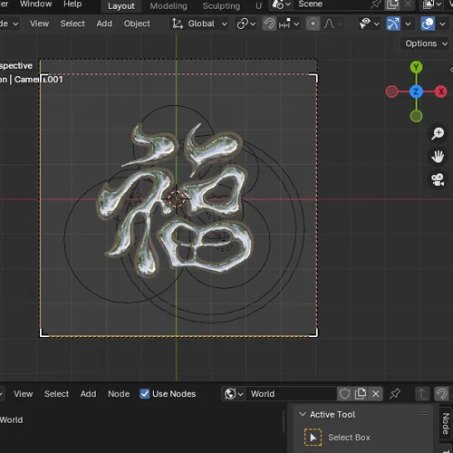The width and height of the screenshot is (453, 453).
Task: Open the Global transform orientation dropdown
Action: tap(199, 24)
